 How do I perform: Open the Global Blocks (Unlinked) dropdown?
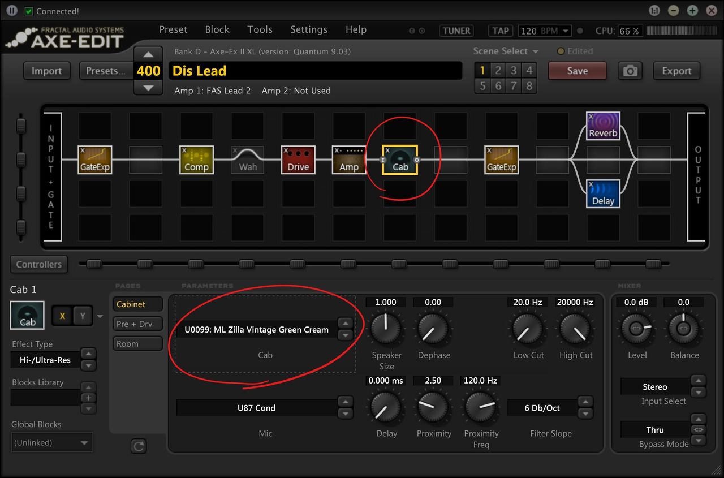pos(52,442)
